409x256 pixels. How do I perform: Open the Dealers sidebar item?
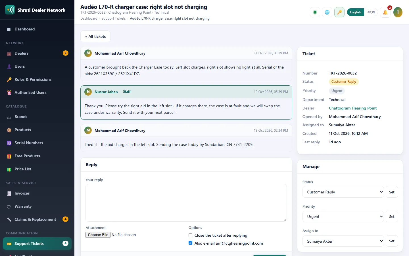[37, 53]
